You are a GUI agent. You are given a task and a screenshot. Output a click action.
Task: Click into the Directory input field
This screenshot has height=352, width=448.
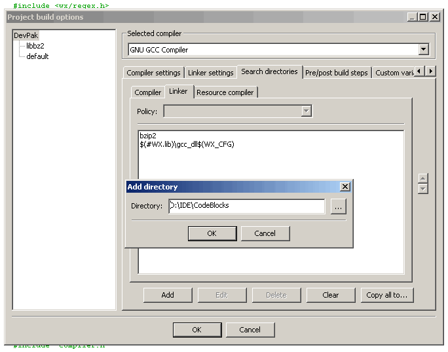click(x=246, y=206)
